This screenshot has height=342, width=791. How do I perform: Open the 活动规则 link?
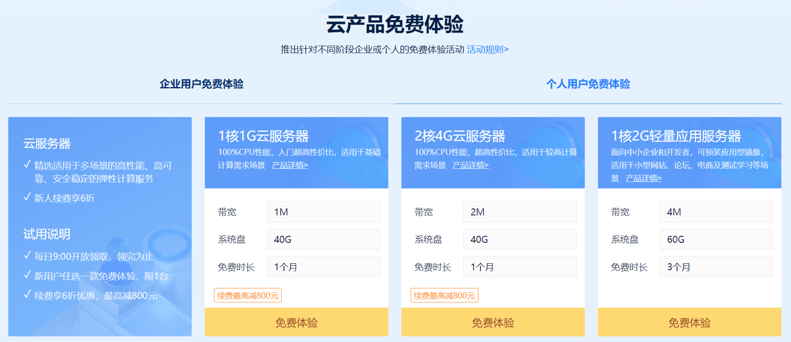click(488, 49)
